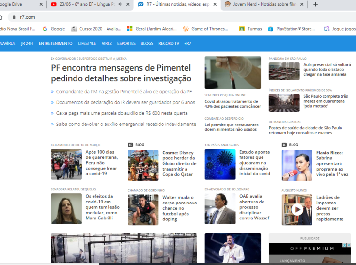The image size is (356, 265).
Task: Open the RECORD TV menu
Action: [x=169, y=43]
